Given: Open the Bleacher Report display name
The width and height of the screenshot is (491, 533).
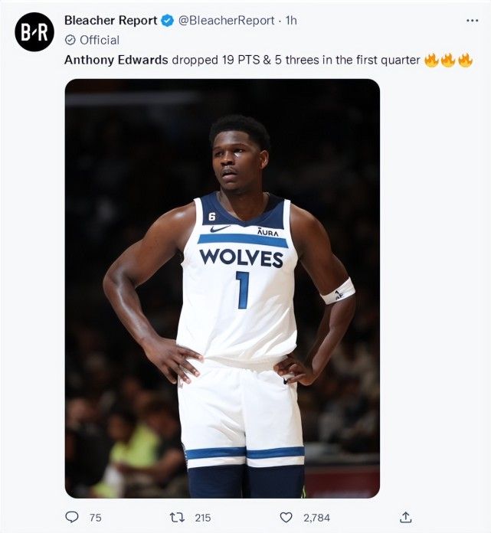Looking at the screenshot, I should point(111,21).
